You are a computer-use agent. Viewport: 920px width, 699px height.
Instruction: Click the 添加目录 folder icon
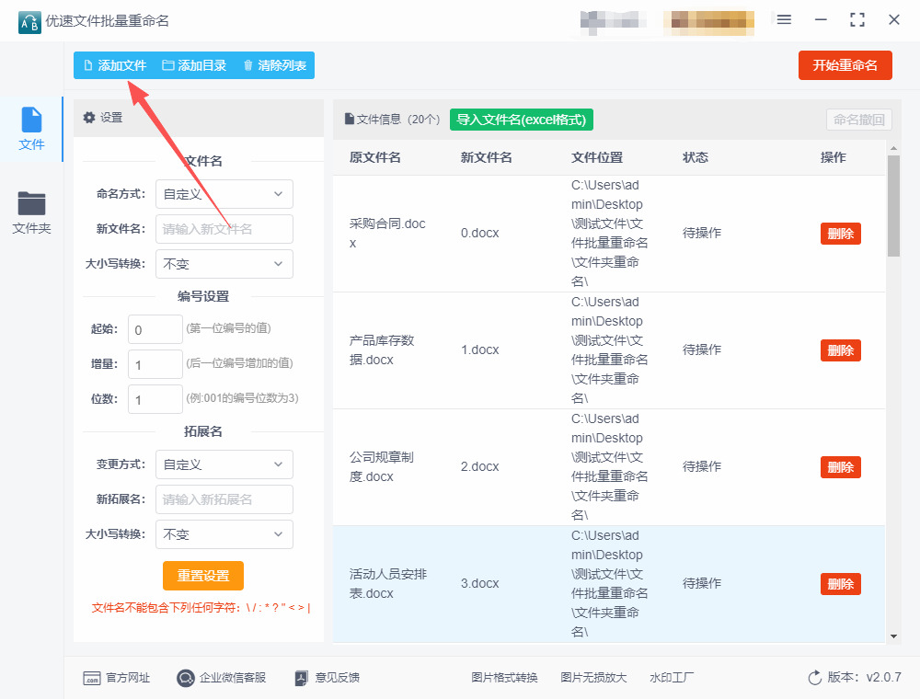(x=168, y=65)
